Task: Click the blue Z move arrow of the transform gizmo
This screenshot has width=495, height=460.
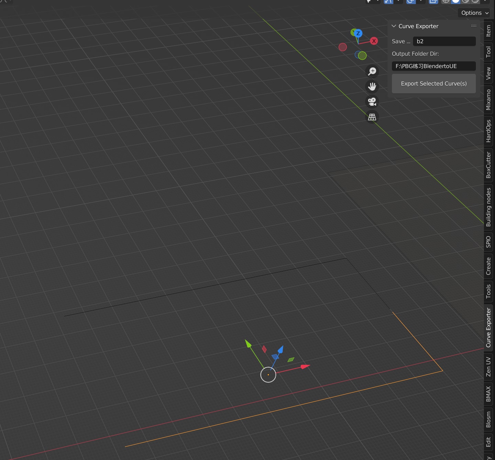Action: click(280, 350)
